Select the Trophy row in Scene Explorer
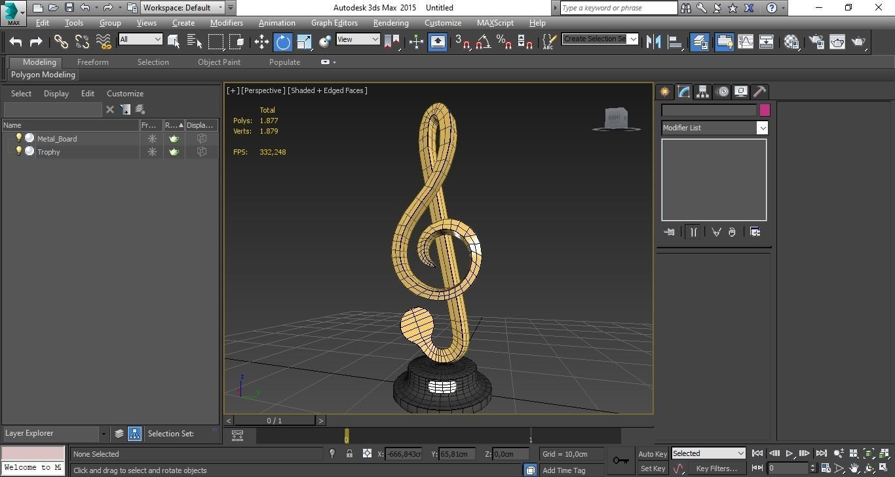This screenshot has height=477, width=895. click(x=110, y=152)
